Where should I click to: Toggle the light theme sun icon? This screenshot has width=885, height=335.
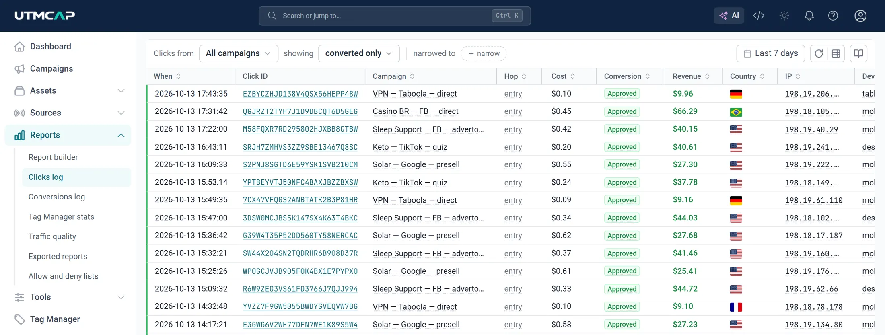pyautogui.click(x=784, y=16)
